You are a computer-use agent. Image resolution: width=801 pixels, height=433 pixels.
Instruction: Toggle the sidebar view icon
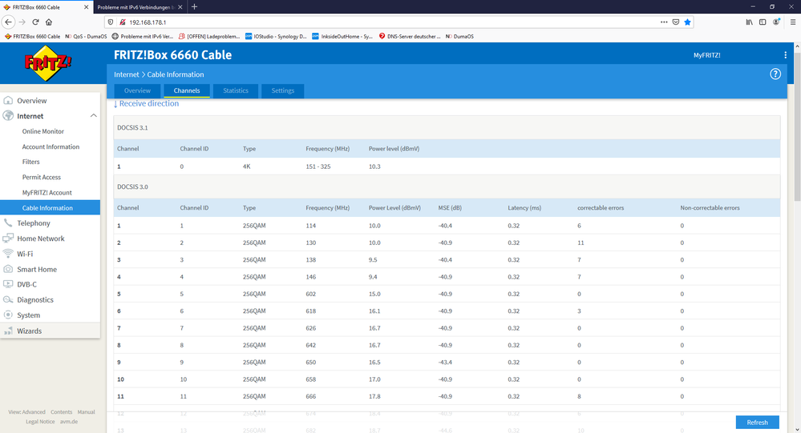[x=763, y=22]
